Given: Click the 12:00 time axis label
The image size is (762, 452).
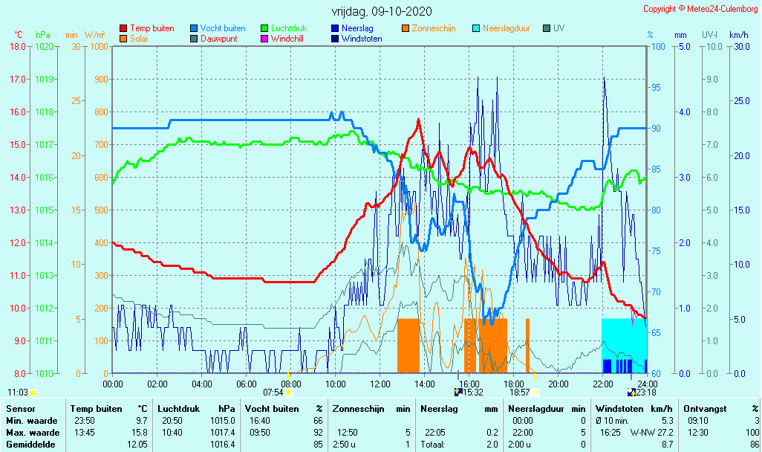Looking at the screenshot, I should [380, 384].
